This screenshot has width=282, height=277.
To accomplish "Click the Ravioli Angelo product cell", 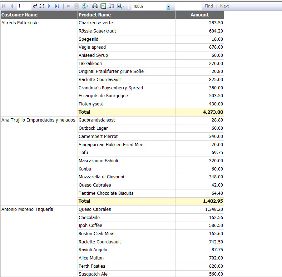I will tap(127, 250).
